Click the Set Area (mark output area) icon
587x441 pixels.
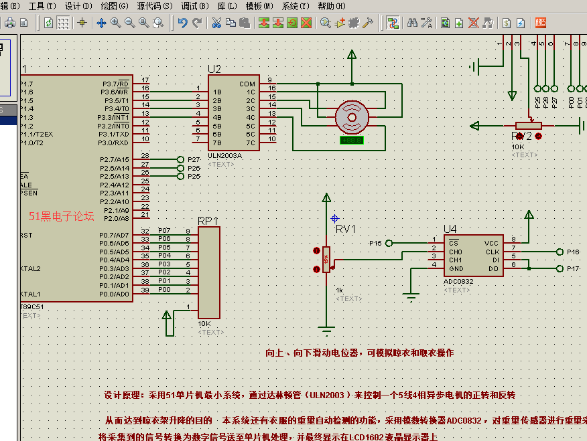pos(24,23)
